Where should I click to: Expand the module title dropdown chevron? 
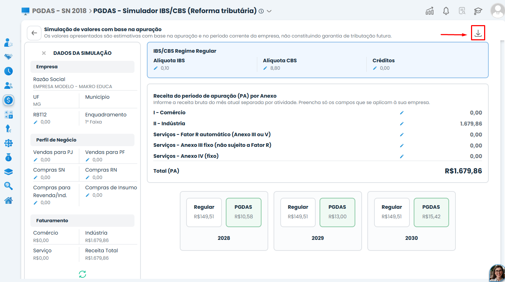[x=269, y=11]
